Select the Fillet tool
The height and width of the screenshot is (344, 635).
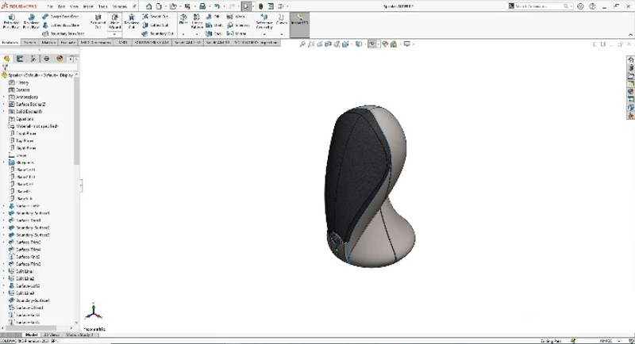point(183,19)
